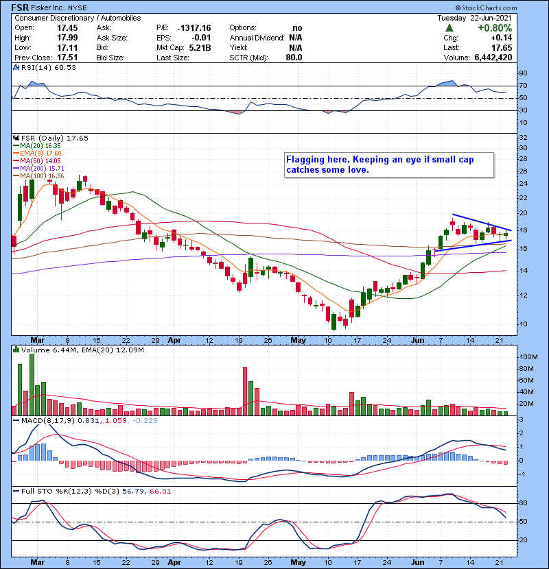Click the Prev Close value 17.51
Viewport: 549px width, 569px height.
[67, 58]
